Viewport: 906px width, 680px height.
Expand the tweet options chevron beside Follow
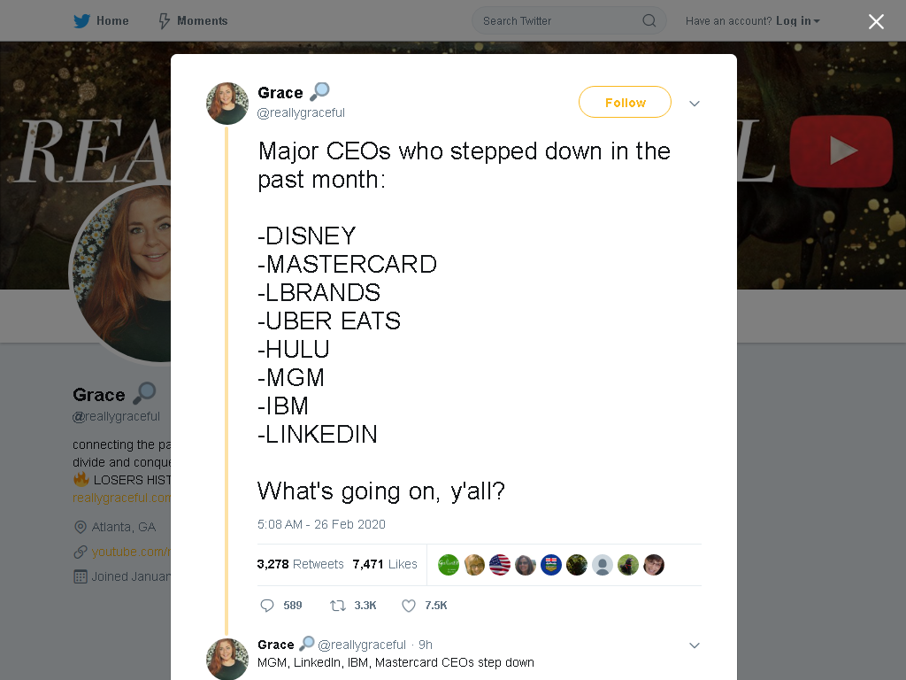tap(695, 104)
